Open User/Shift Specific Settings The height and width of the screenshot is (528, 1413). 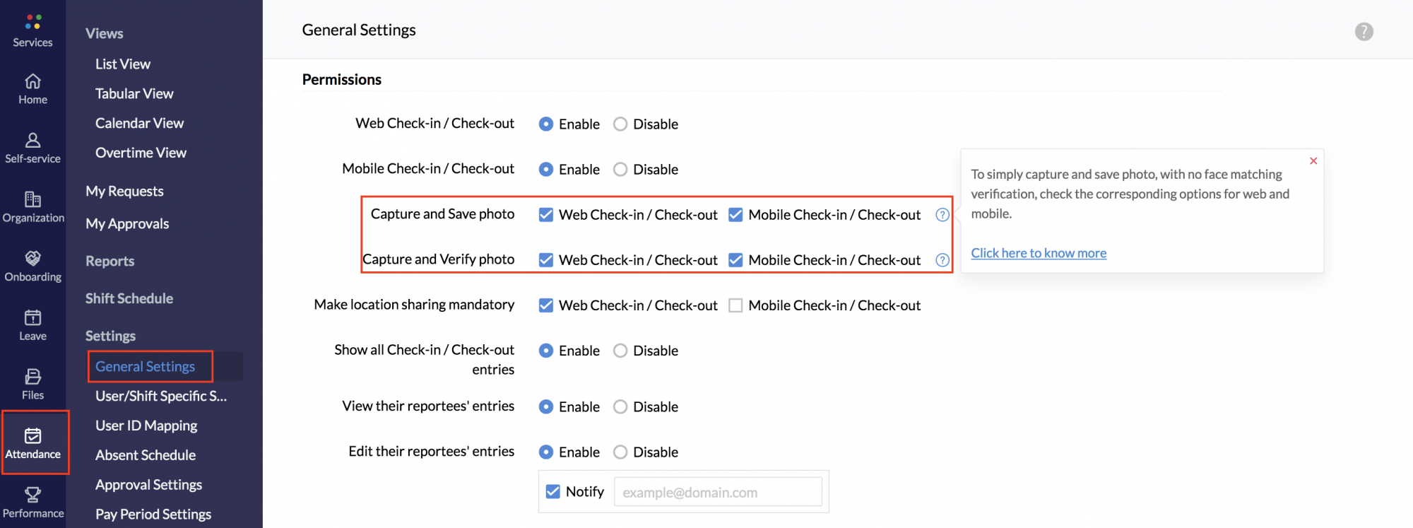point(161,397)
